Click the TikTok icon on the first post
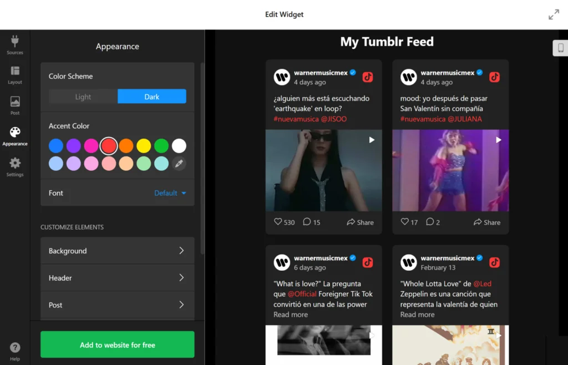This screenshot has width=568, height=365. coord(367,77)
